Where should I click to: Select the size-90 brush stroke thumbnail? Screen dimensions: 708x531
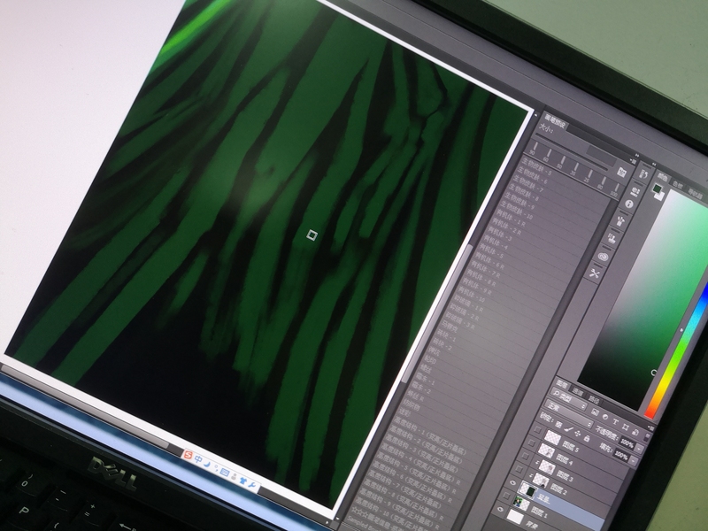(534, 148)
